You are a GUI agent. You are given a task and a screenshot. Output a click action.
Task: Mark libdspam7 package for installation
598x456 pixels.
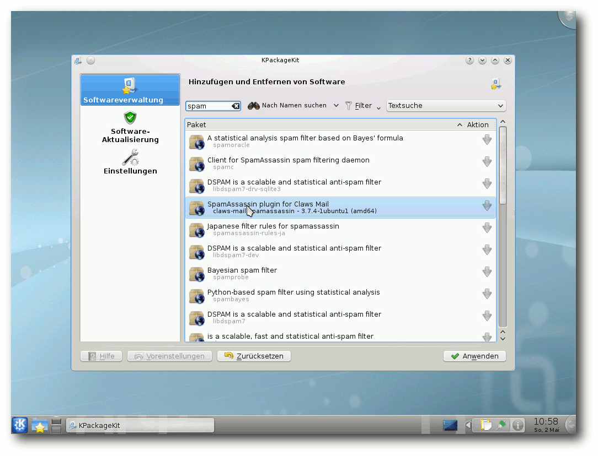click(487, 316)
